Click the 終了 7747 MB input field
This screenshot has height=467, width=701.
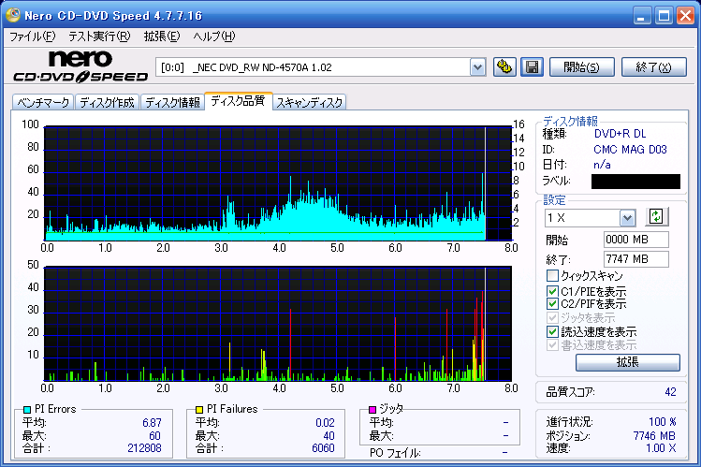(636, 259)
